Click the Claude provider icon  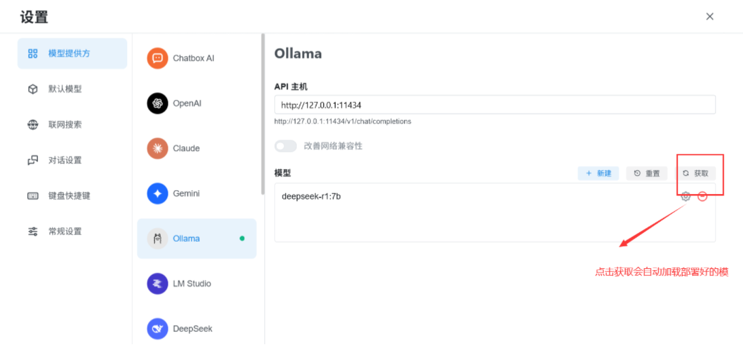(x=158, y=148)
